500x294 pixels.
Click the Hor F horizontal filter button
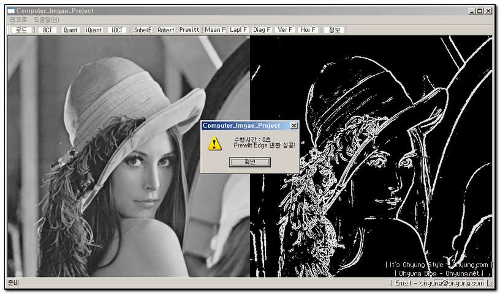tap(308, 29)
